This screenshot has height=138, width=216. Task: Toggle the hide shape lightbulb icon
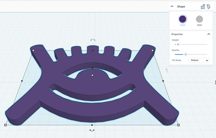point(208,6)
